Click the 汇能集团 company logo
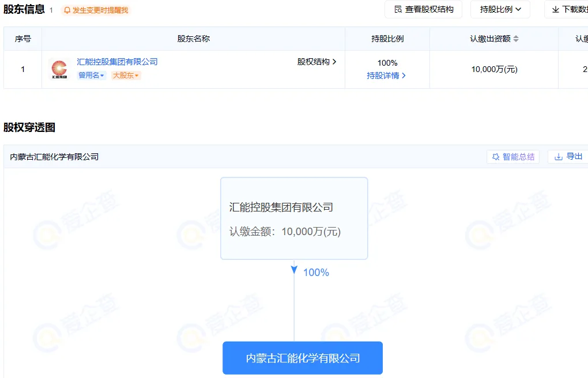The image size is (588, 378). (x=59, y=69)
